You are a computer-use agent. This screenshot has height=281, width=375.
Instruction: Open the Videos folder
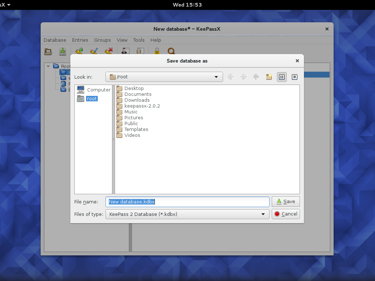pyautogui.click(x=129, y=135)
